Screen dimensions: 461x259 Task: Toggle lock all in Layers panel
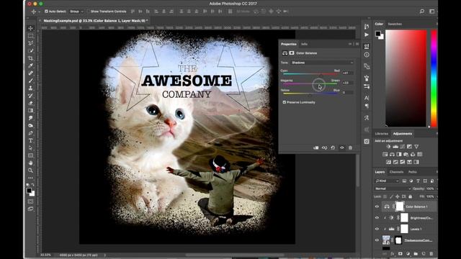pos(411,196)
